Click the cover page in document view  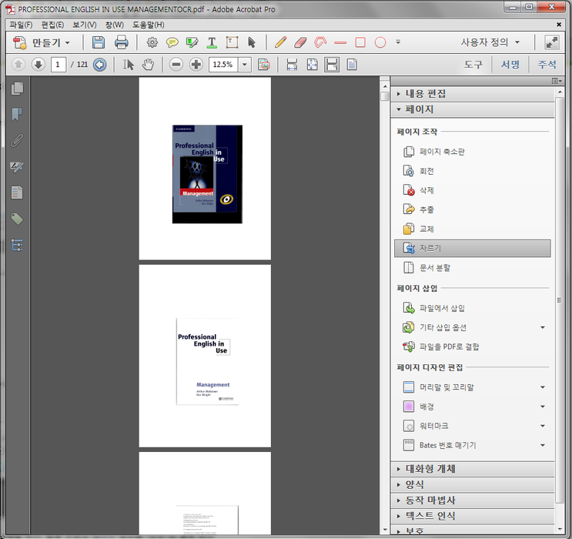205,169
